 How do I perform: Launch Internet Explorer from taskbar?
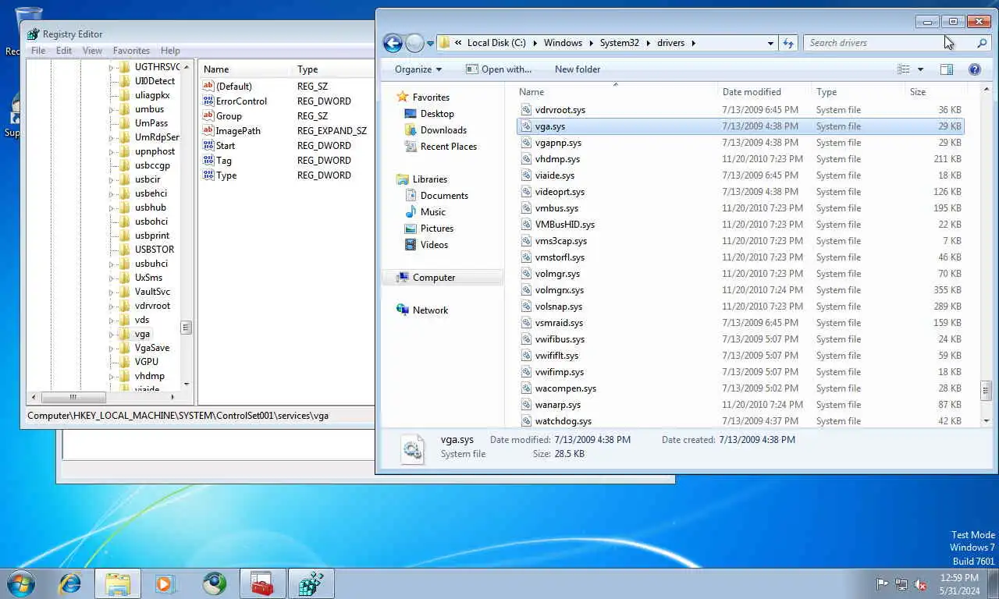pos(70,583)
